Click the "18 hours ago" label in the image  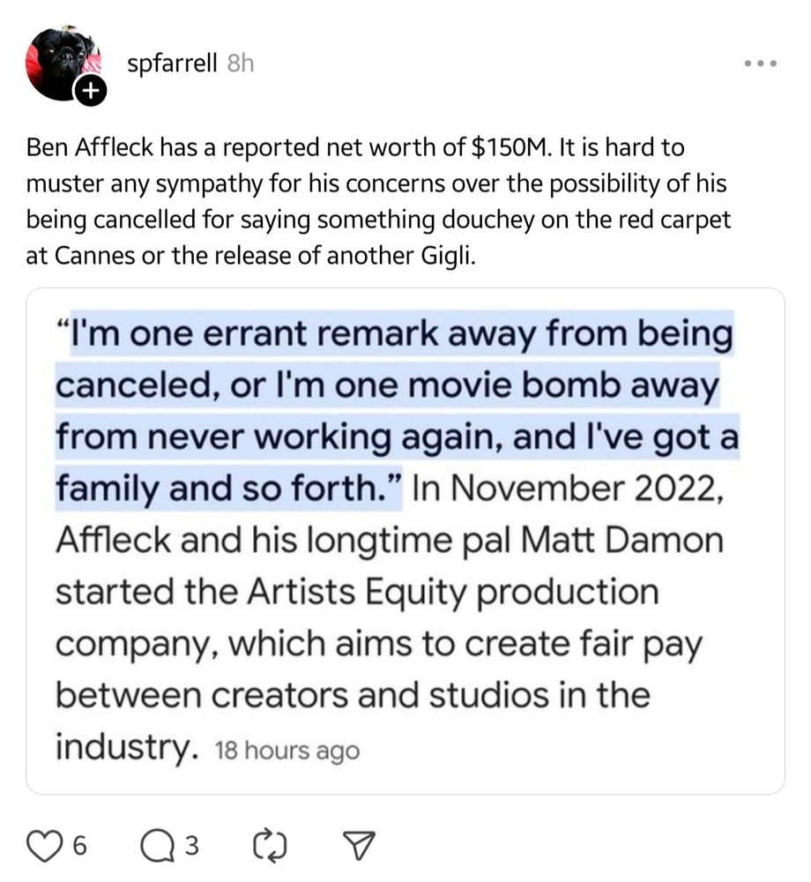tap(286, 751)
